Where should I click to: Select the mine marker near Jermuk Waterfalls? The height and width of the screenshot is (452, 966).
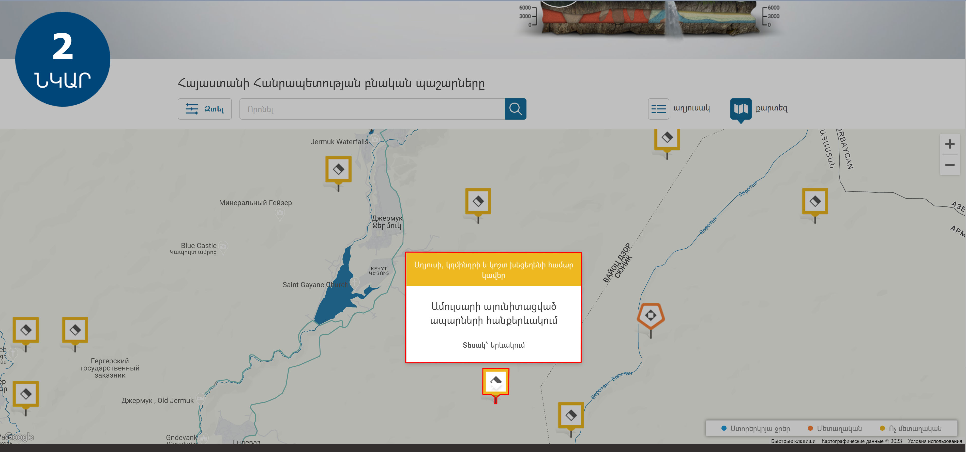point(338,170)
